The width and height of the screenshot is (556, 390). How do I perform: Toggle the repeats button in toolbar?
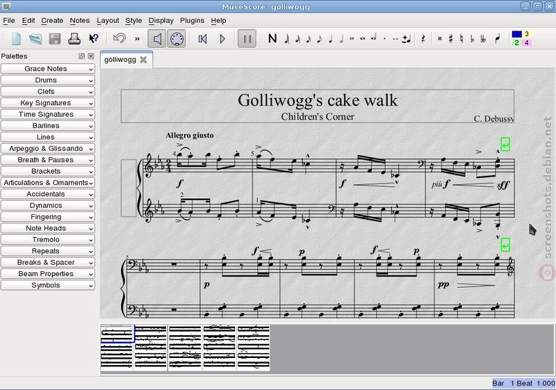pos(247,39)
